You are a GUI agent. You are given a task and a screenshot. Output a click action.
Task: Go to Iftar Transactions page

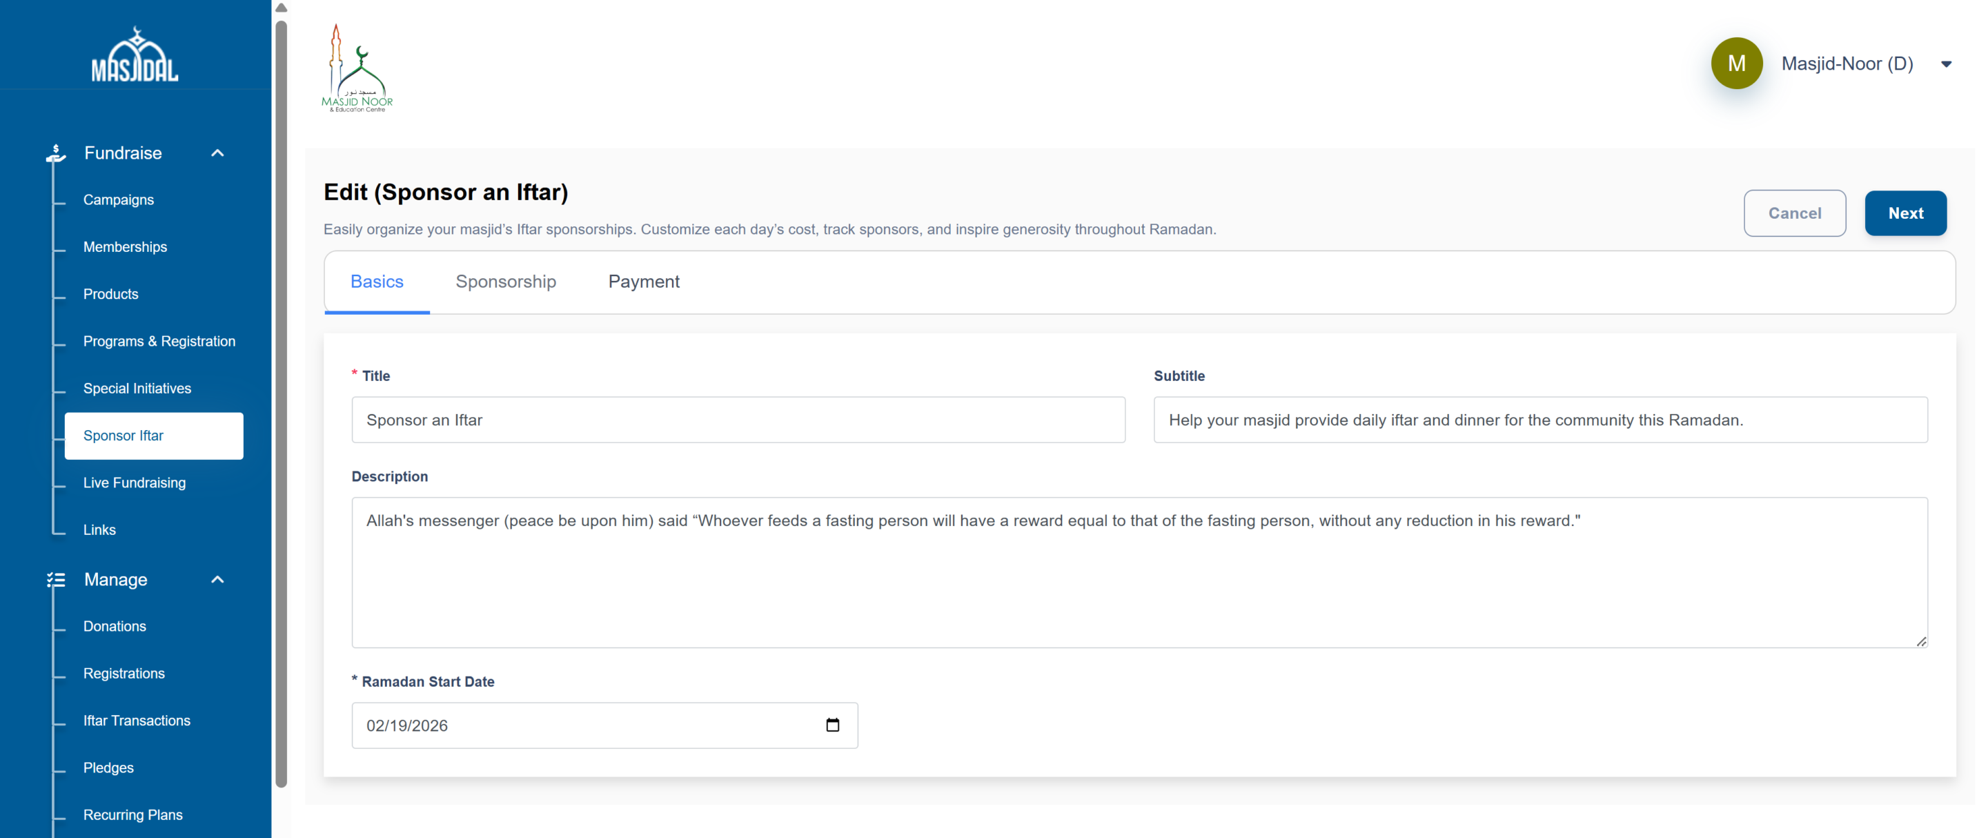[137, 721]
